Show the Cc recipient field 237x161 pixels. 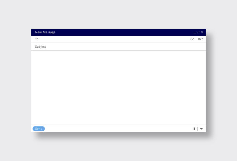tap(192, 39)
